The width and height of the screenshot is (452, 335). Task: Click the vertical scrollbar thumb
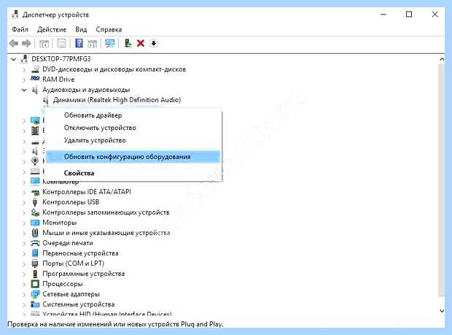[x=441, y=180]
